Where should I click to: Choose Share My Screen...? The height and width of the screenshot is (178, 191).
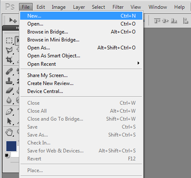tap(81, 75)
